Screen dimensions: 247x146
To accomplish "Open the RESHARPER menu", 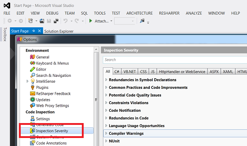I will 169,13.
